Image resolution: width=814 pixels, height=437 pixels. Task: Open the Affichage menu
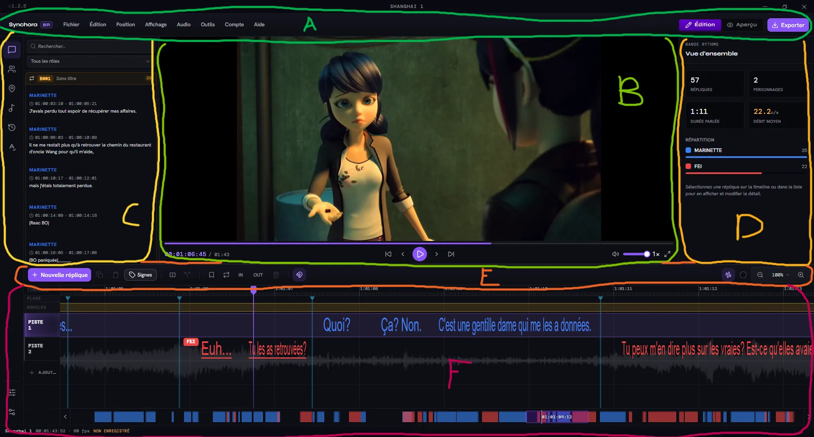coord(156,25)
